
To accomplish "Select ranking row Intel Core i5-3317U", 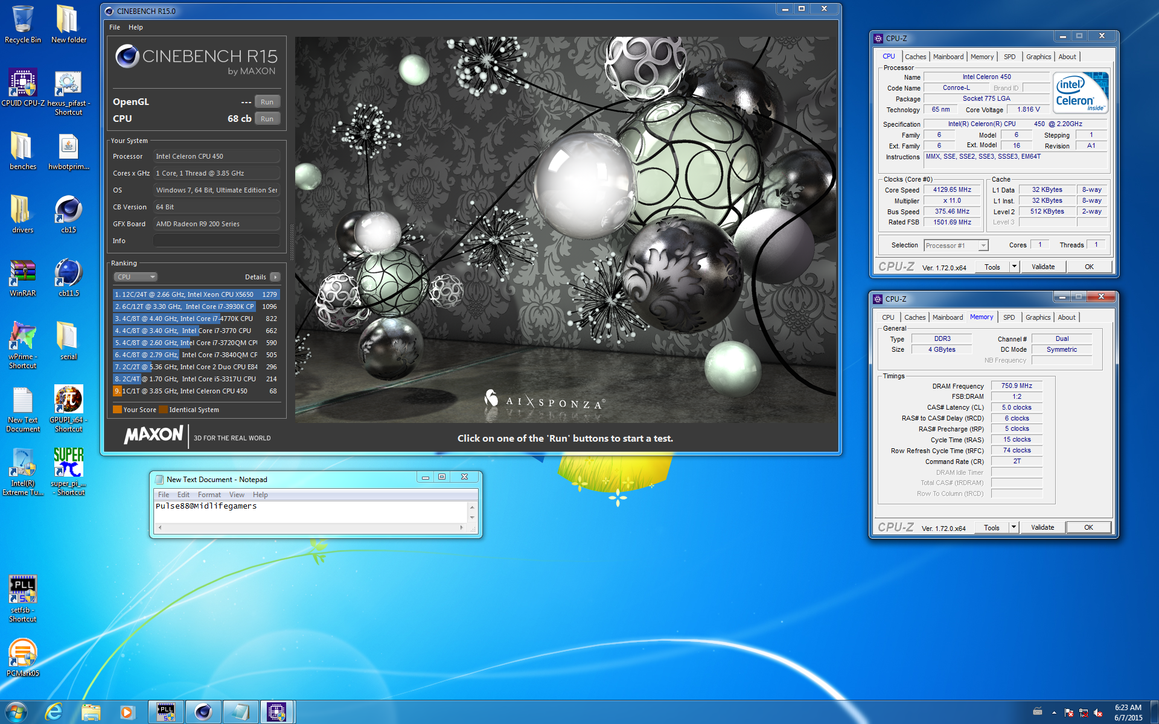I will pos(196,379).
